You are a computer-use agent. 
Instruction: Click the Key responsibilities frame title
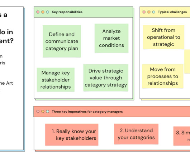click(67, 12)
